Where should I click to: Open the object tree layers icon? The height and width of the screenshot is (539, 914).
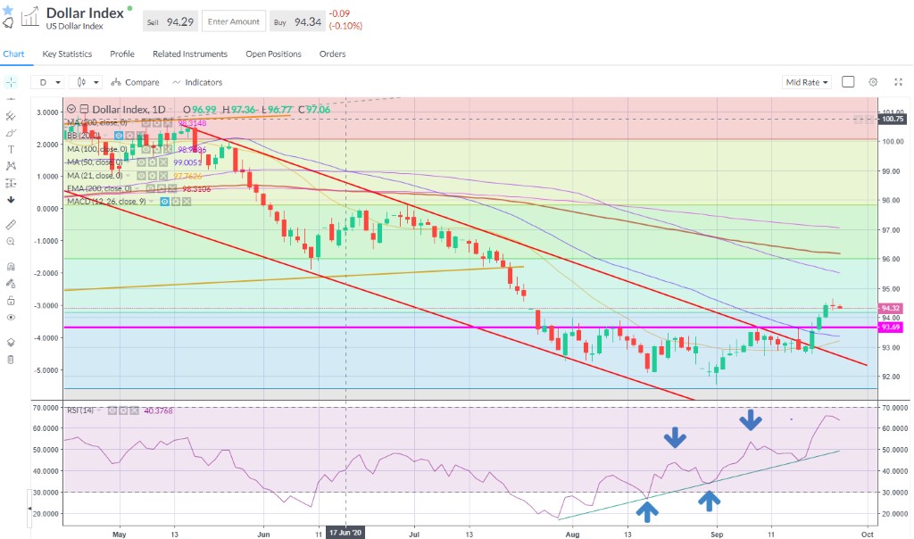point(11,343)
